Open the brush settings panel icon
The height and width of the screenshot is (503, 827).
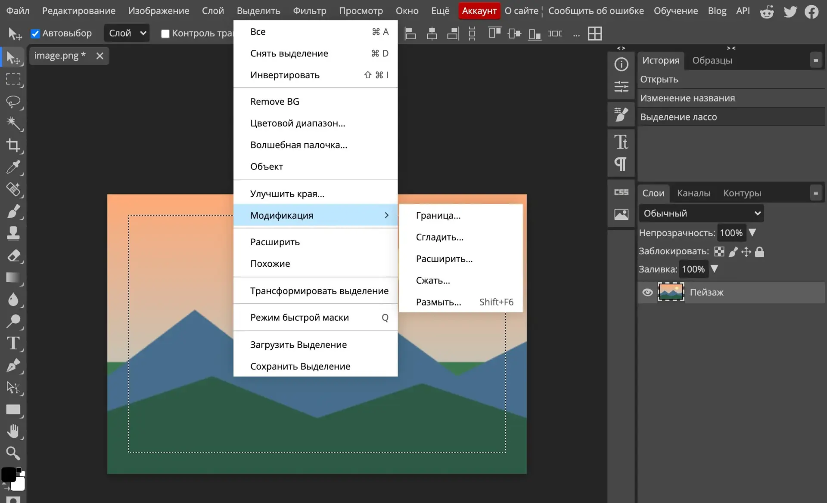click(621, 114)
